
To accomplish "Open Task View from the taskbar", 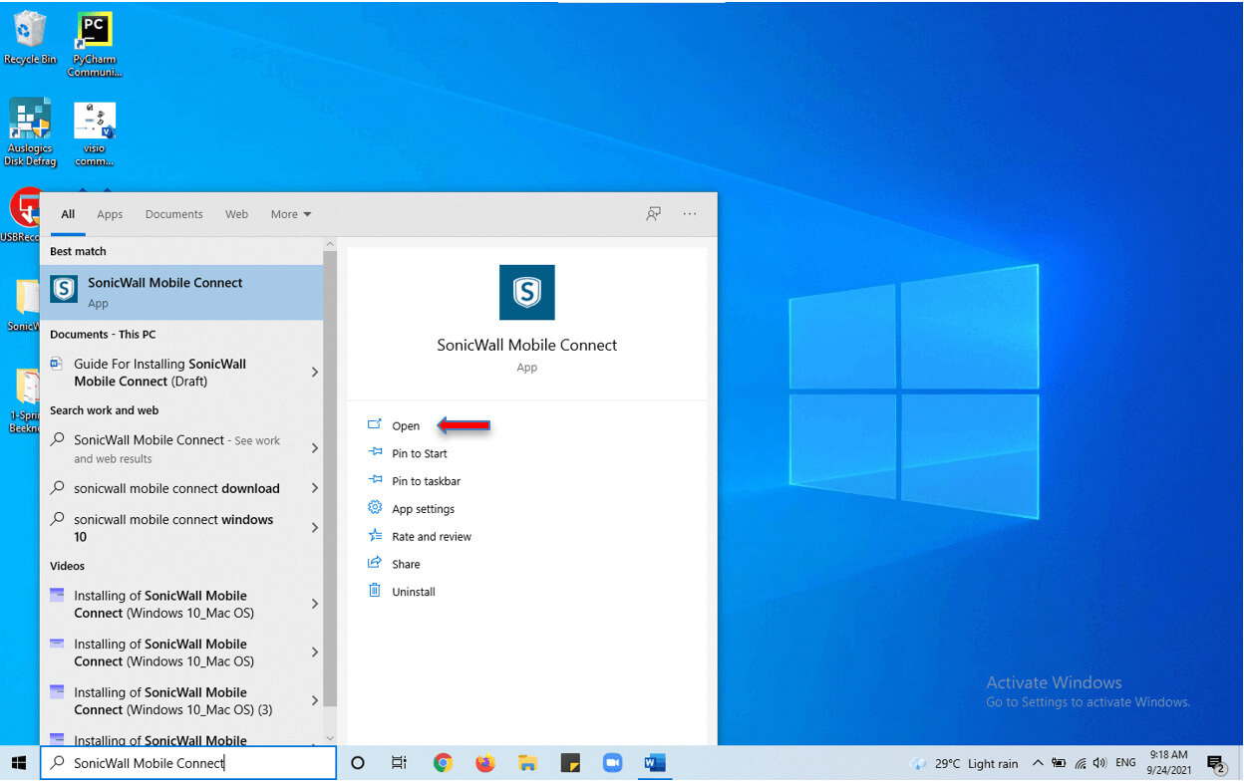I will coord(400,762).
